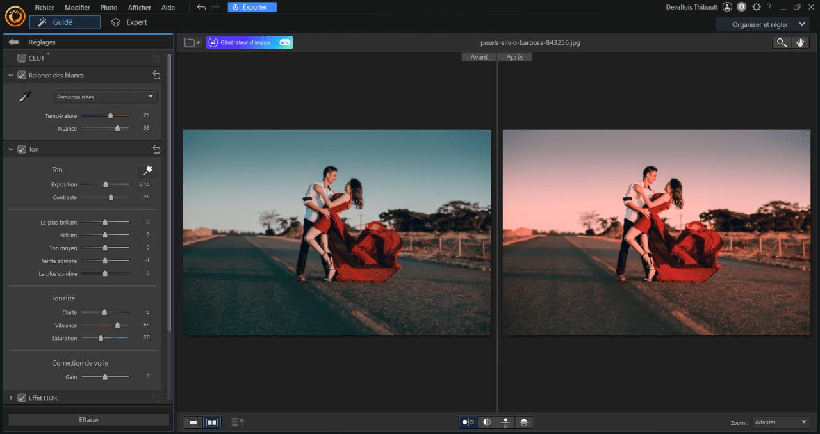820x434 pixels.
Task: Undo the last action
Action: tap(201, 7)
